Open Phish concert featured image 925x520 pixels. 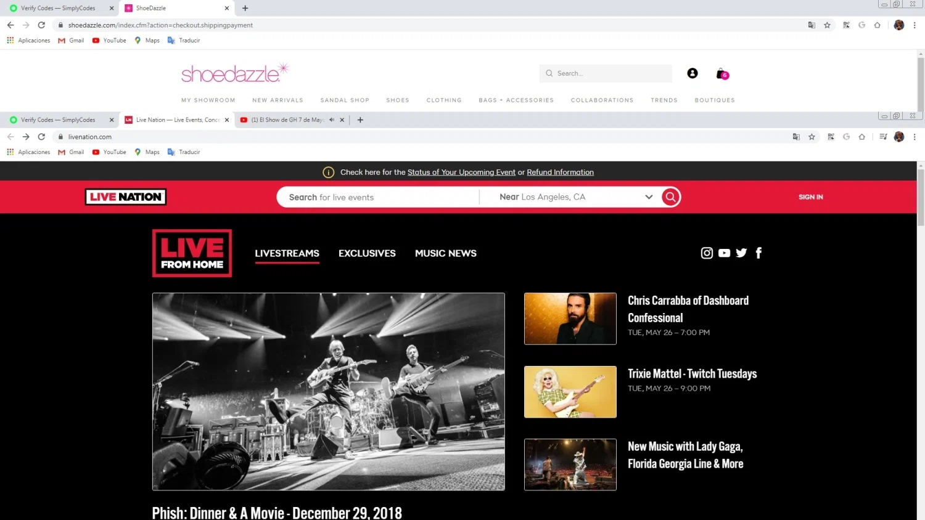click(329, 392)
